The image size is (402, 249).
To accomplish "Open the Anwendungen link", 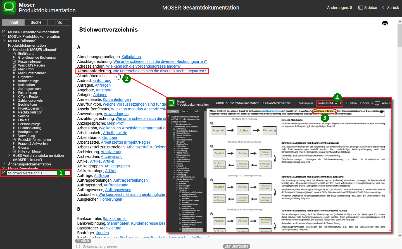I will 116,114.
